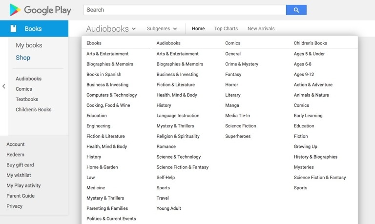Go to My wishlist
The height and width of the screenshot is (224, 375).
pyautogui.click(x=19, y=175)
